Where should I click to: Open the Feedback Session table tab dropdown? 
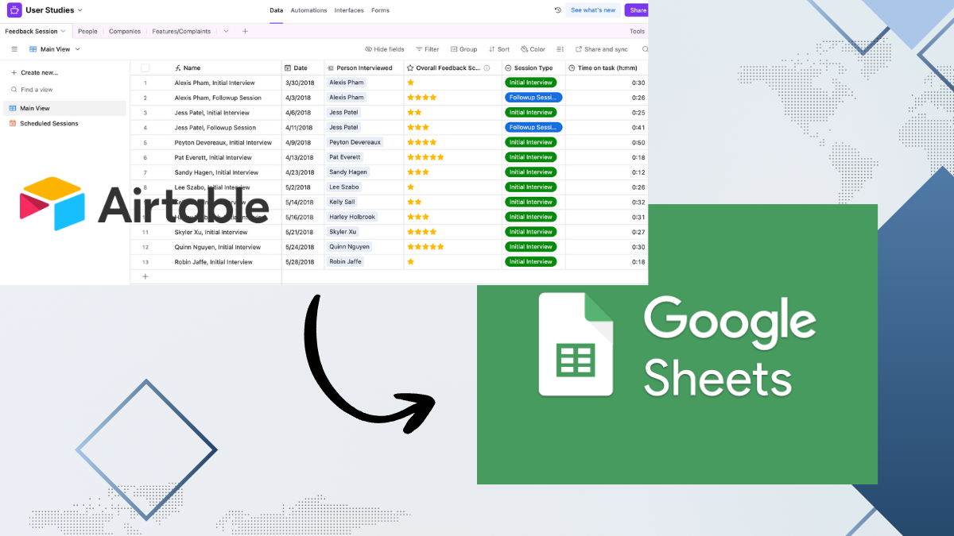point(64,31)
